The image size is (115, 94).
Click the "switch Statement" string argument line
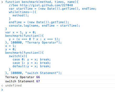pyautogui.click(x=33, y=73)
